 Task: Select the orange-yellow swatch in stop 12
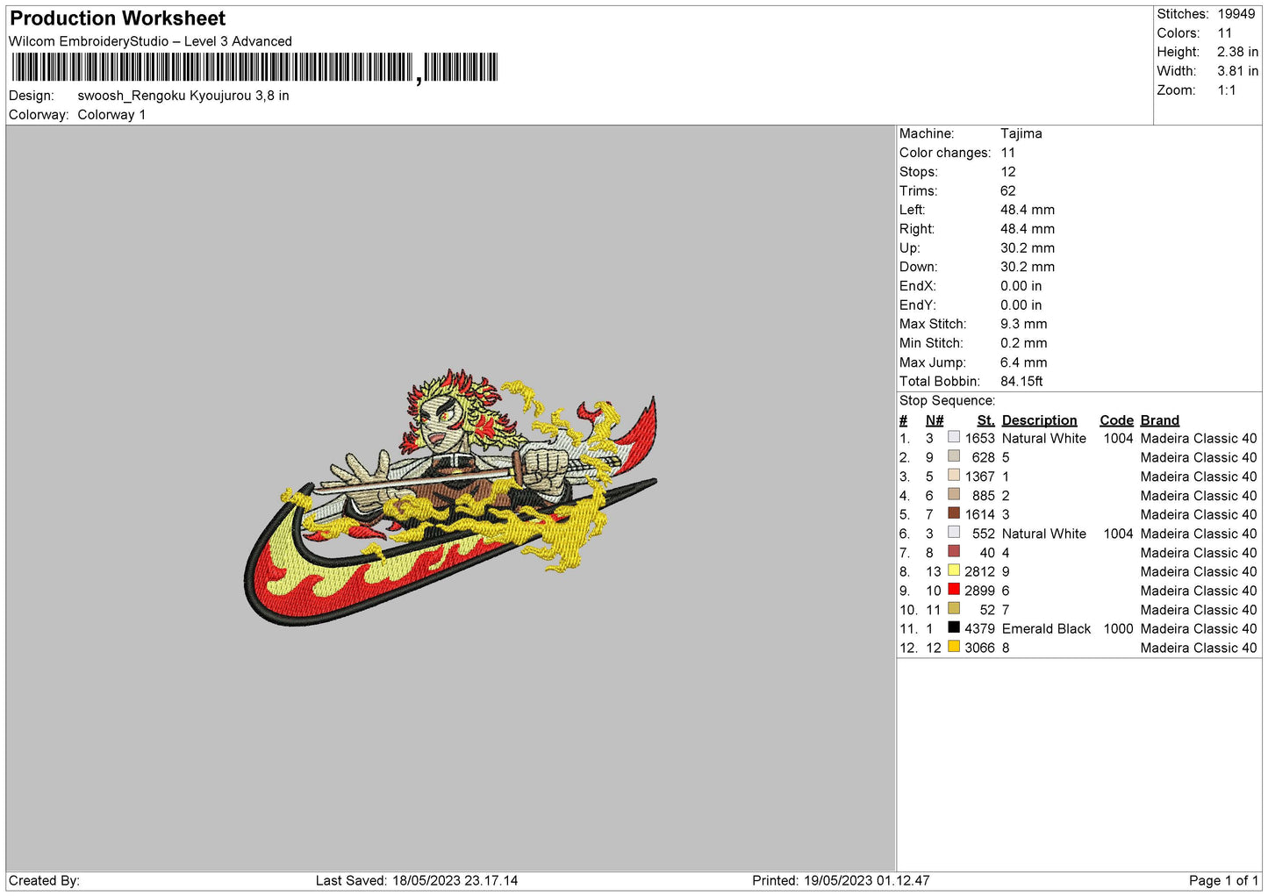(953, 647)
